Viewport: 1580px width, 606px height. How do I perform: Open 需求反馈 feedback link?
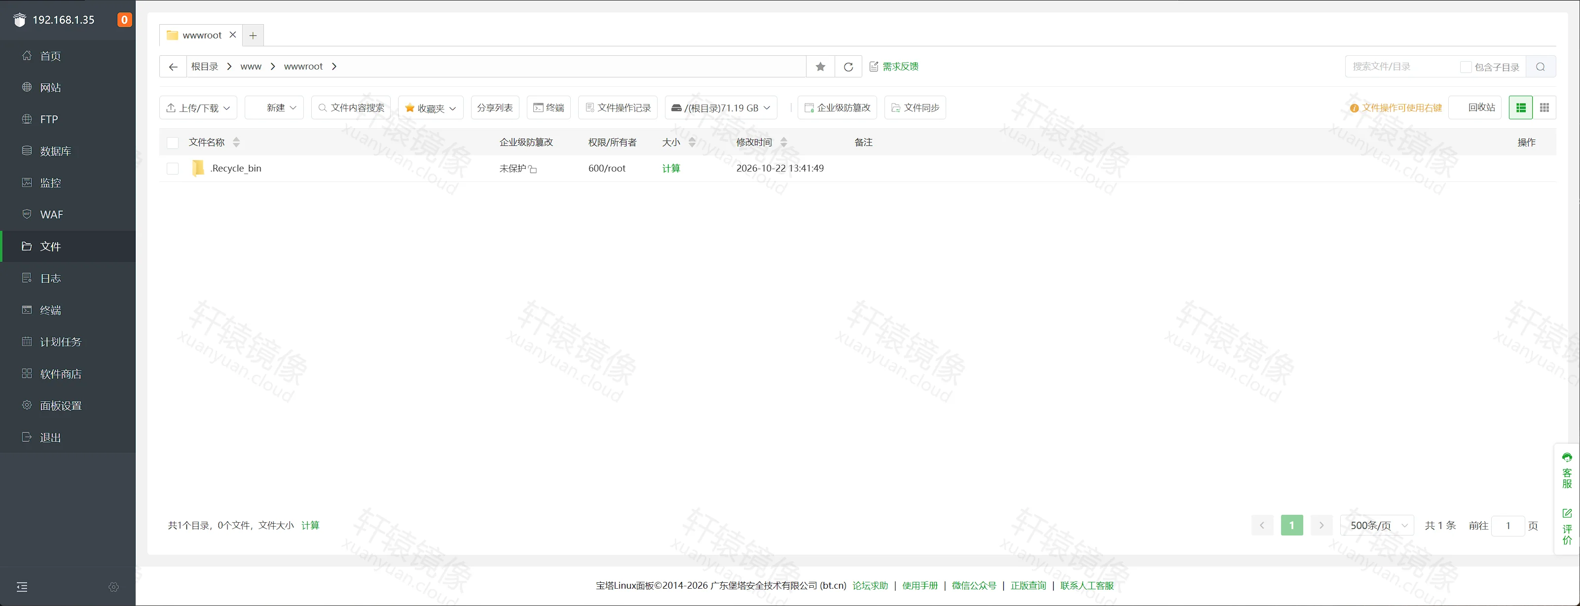click(x=894, y=66)
